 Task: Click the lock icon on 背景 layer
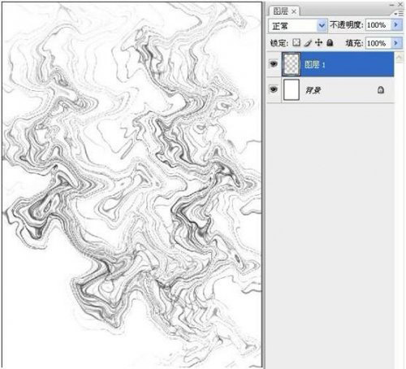point(381,90)
